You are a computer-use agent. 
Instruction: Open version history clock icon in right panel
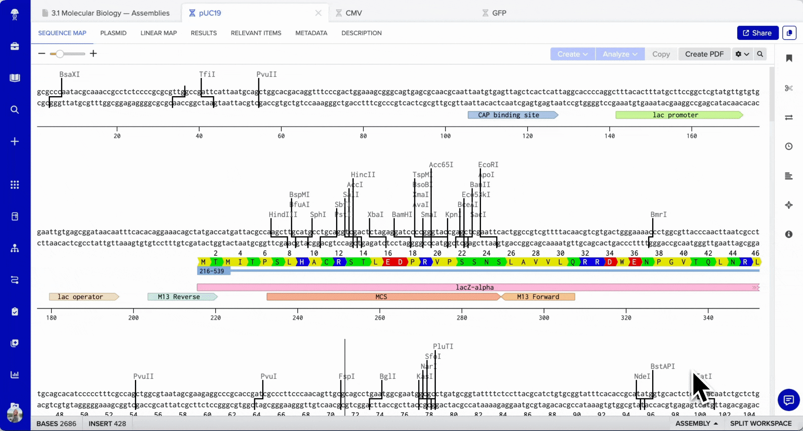[x=789, y=146]
